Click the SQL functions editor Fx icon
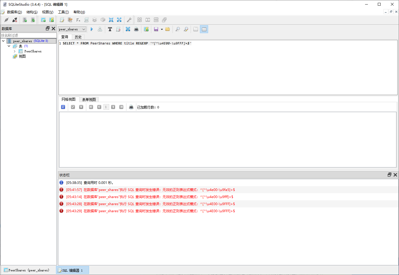The width and height of the screenshot is (399, 275). (x=78, y=20)
